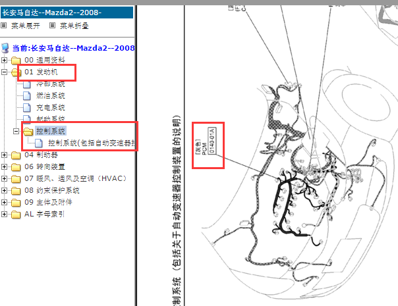Select the 08 约束保护系统 tree label
The image size is (398, 306).
[x=52, y=190]
